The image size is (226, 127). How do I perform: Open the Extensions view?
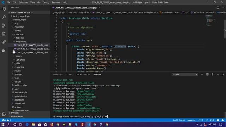coord(4,42)
